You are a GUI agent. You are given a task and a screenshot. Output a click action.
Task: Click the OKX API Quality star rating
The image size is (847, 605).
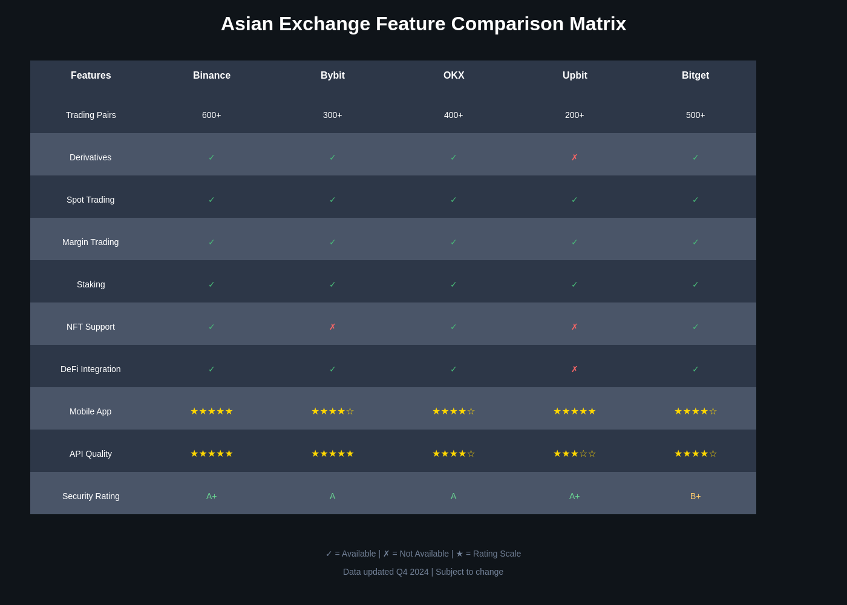coord(454,454)
